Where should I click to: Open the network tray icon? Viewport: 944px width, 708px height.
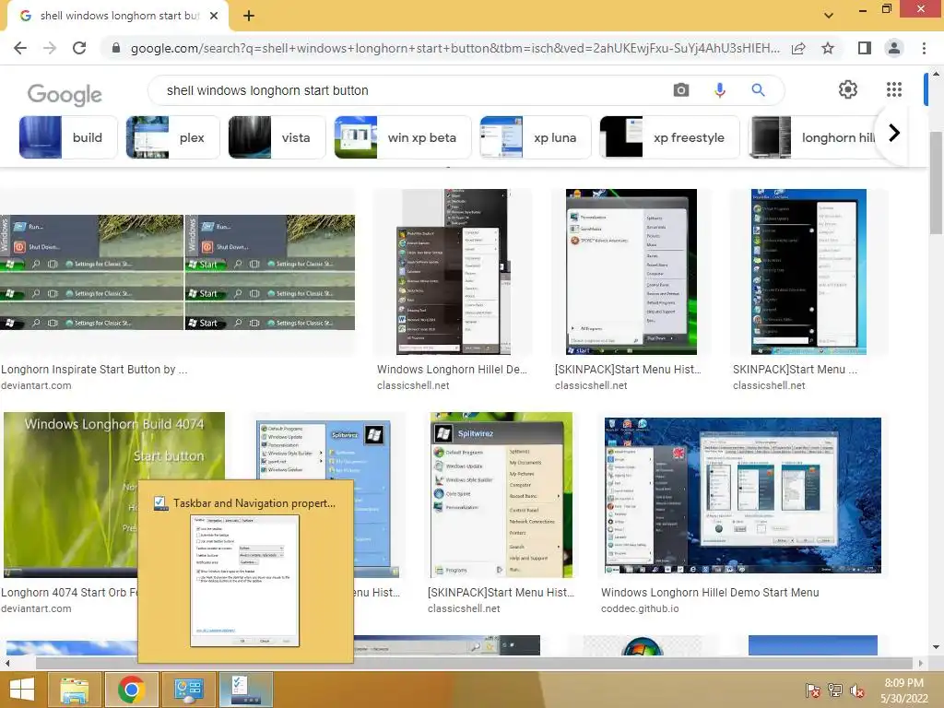point(835,690)
